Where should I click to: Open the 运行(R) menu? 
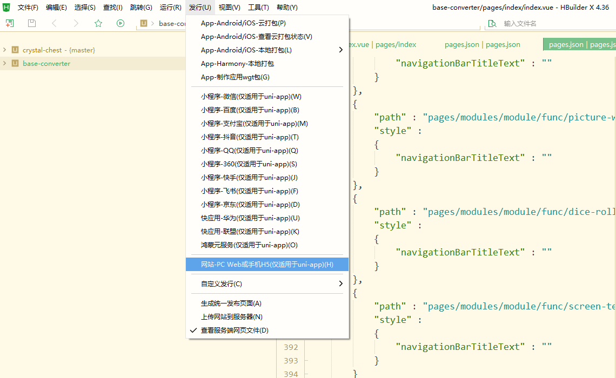tap(171, 8)
